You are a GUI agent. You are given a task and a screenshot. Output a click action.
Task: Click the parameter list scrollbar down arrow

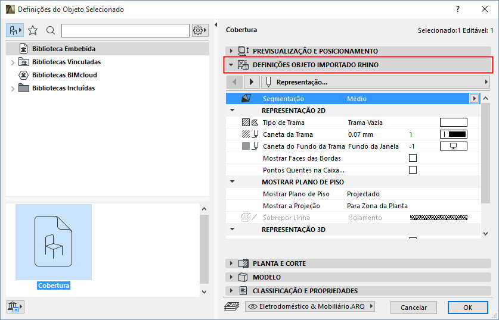coord(486,234)
